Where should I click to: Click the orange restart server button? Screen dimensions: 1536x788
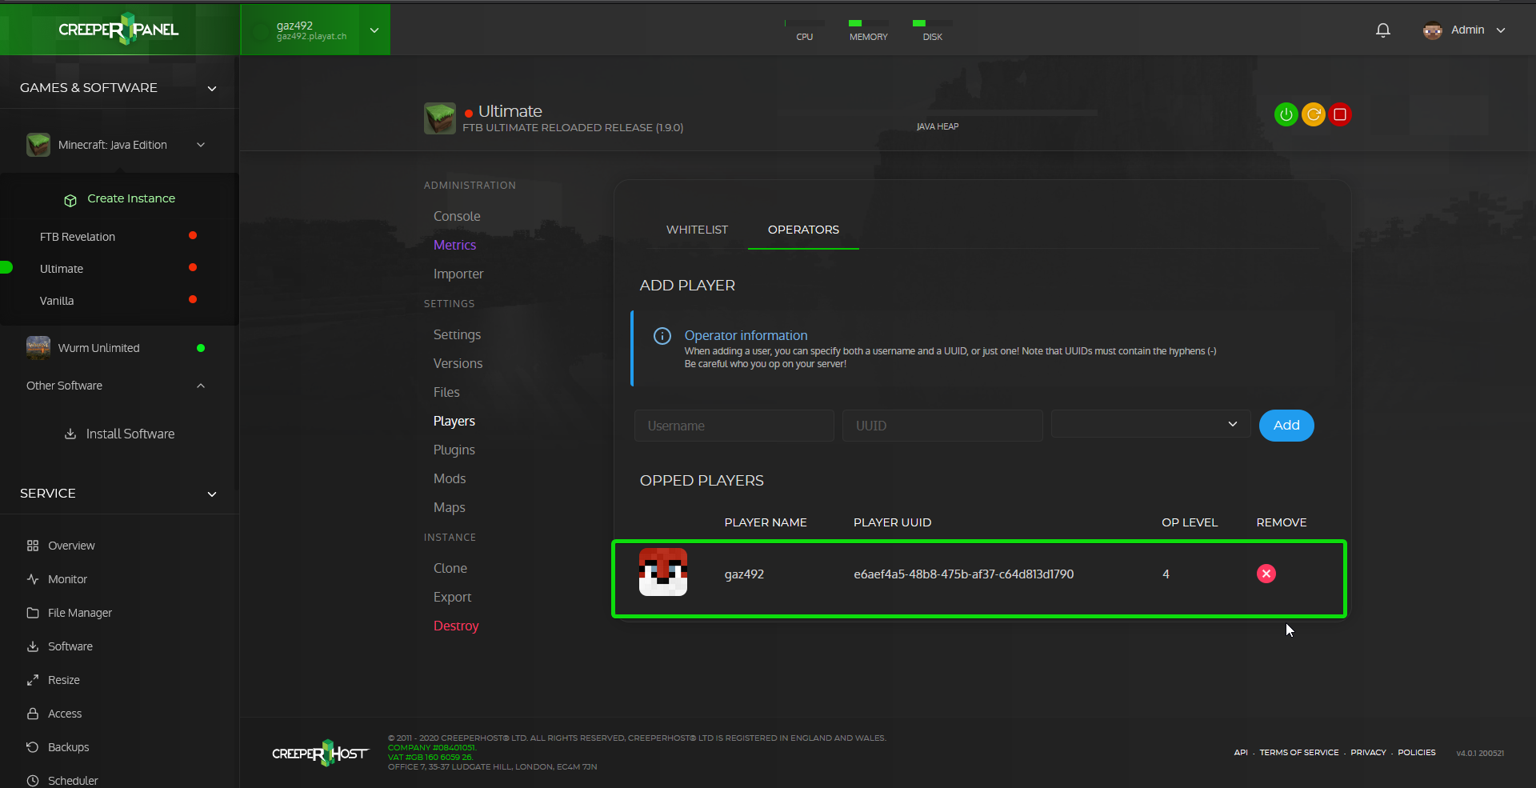click(1313, 114)
